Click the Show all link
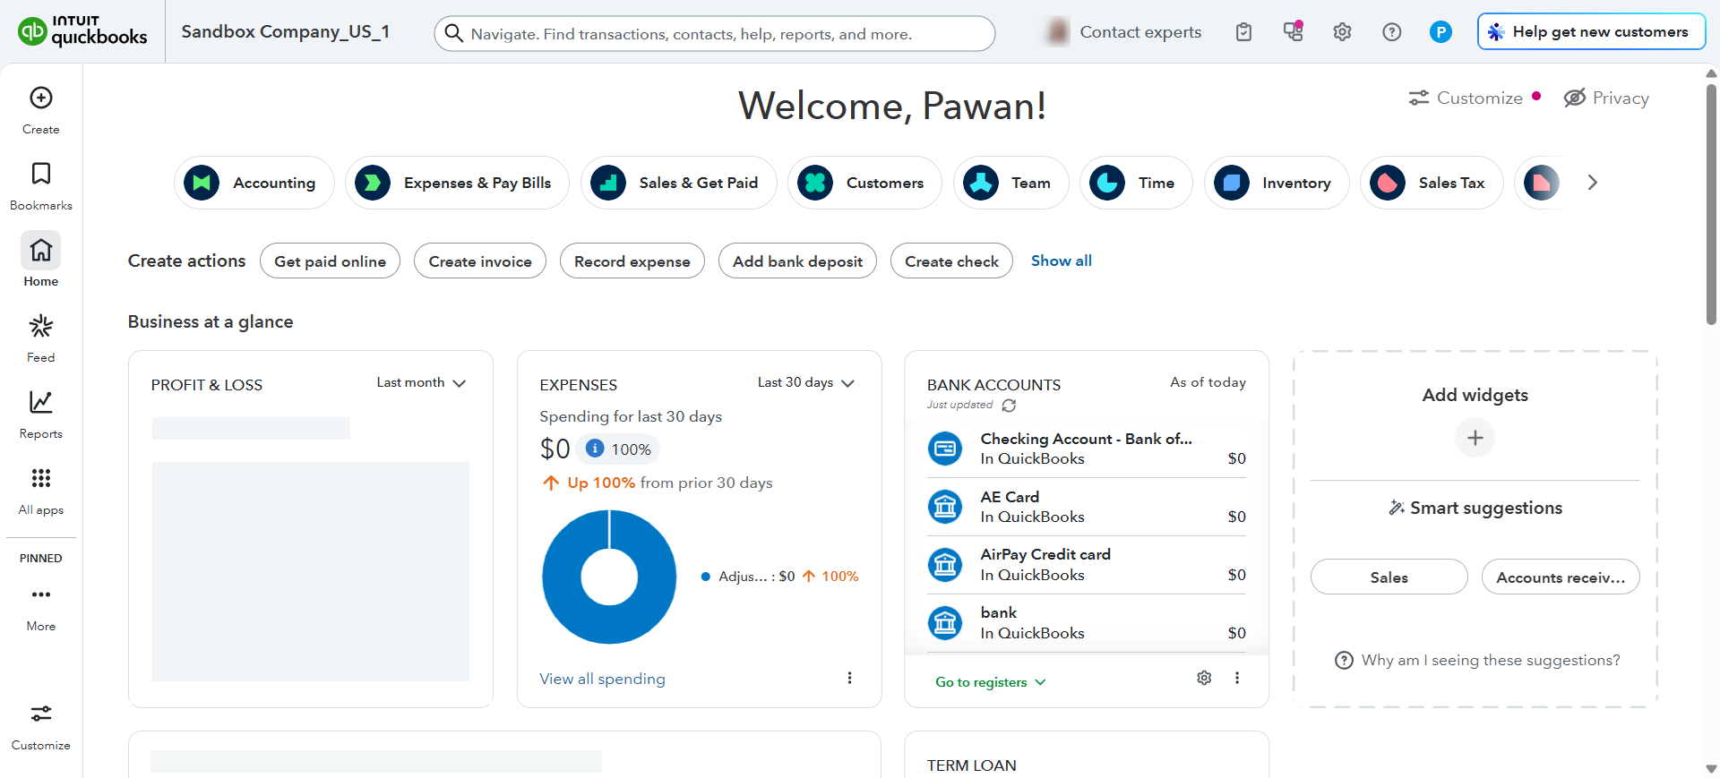 [x=1062, y=261]
